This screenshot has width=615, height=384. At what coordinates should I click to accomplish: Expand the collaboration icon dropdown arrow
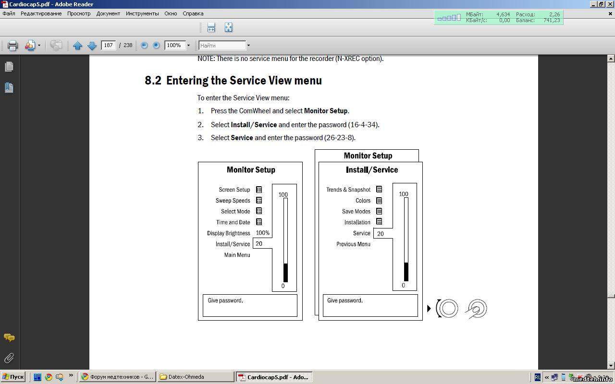pos(39,46)
